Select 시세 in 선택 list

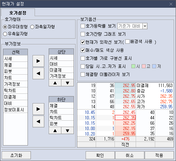[15, 58]
